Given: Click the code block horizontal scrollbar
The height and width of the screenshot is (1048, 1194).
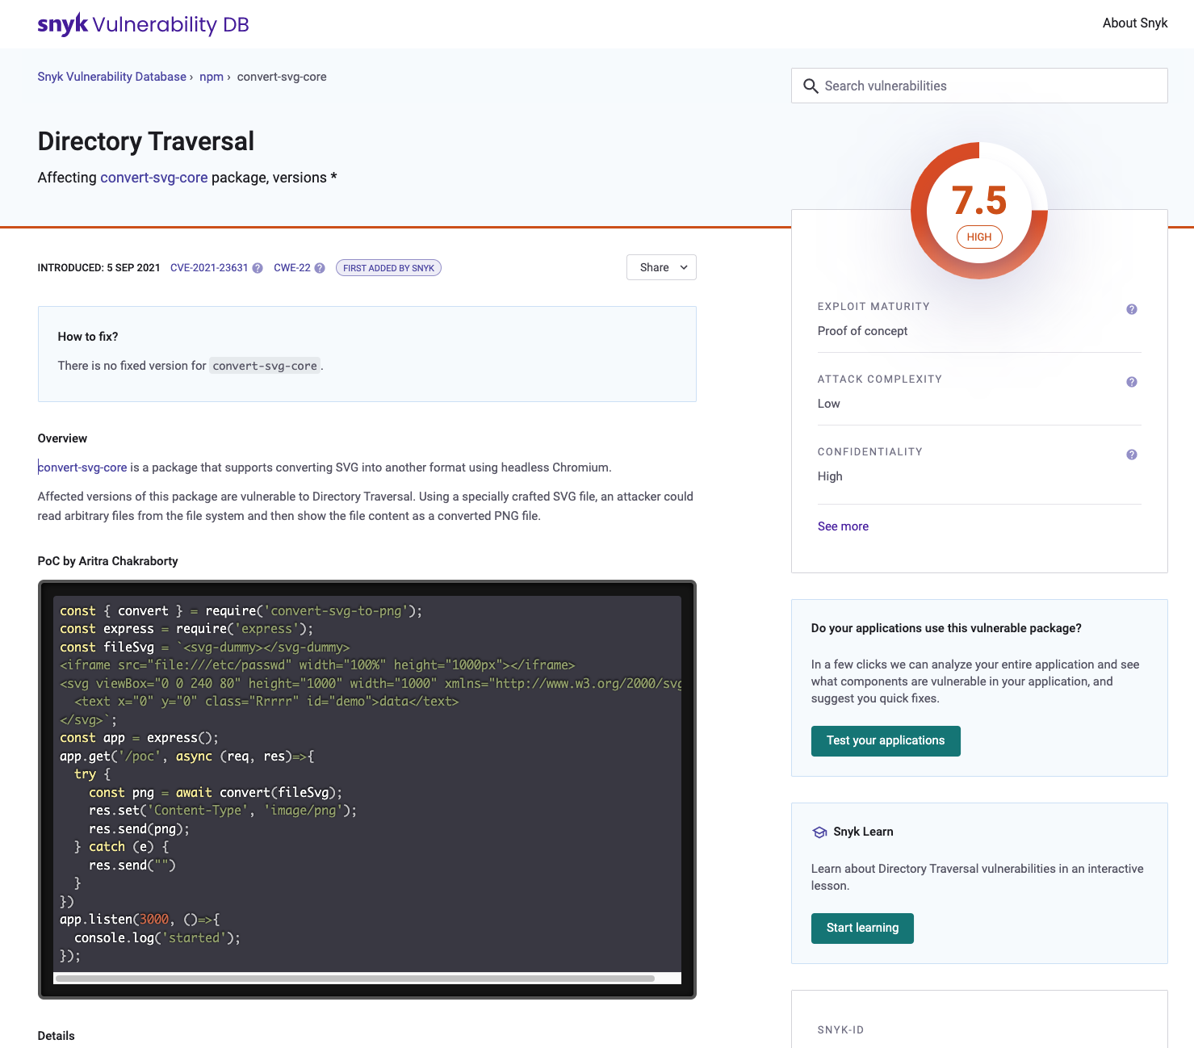Looking at the screenshot, I should click(355, 979).
